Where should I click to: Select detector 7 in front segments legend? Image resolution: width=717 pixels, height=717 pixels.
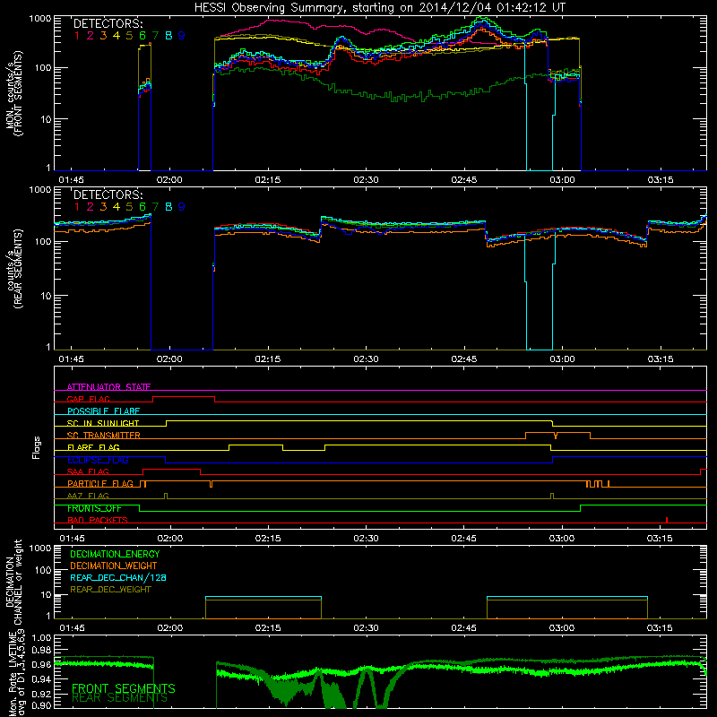click(x=155, y=36)
